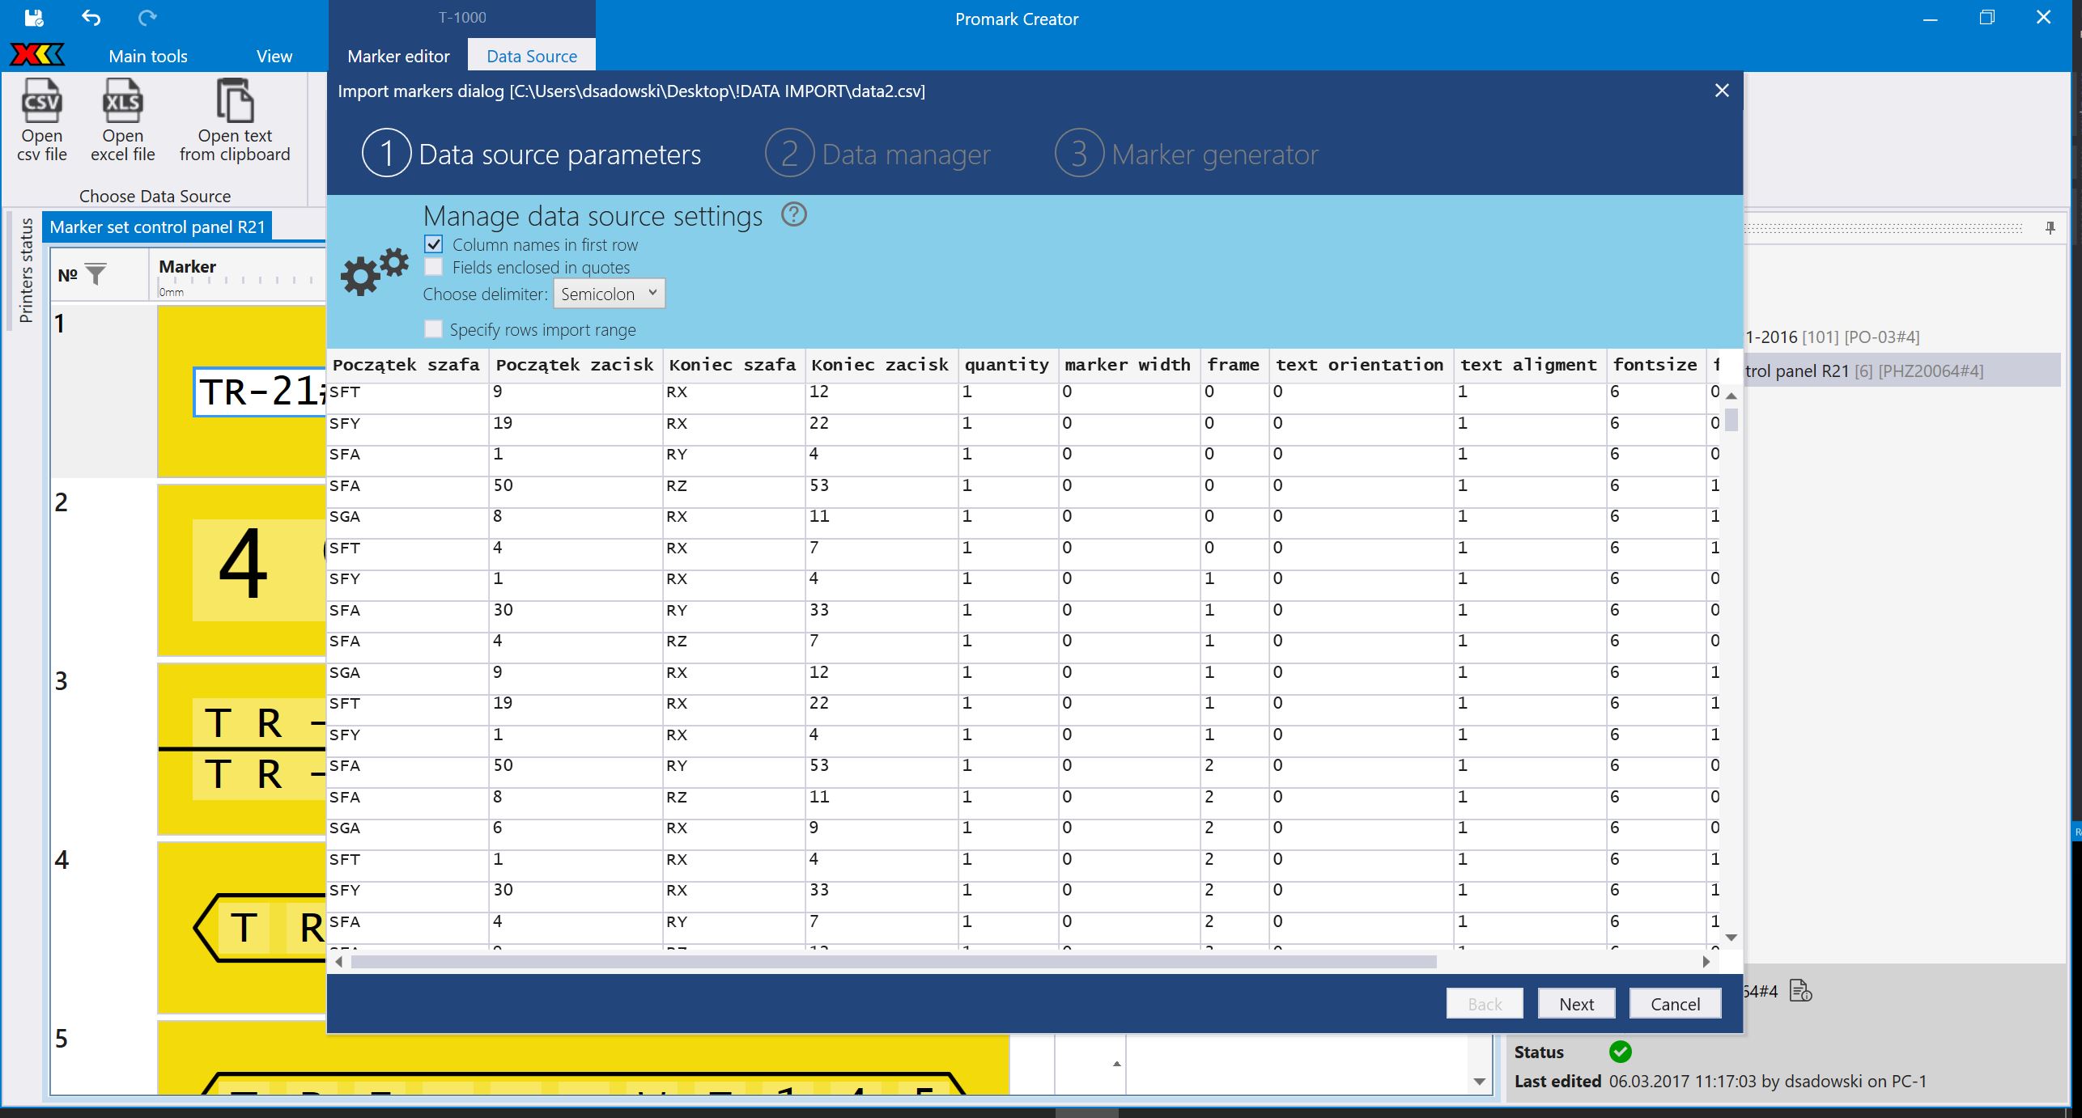
Task: Click the horizontal scrollbar thumb
Action: point(894,962)
